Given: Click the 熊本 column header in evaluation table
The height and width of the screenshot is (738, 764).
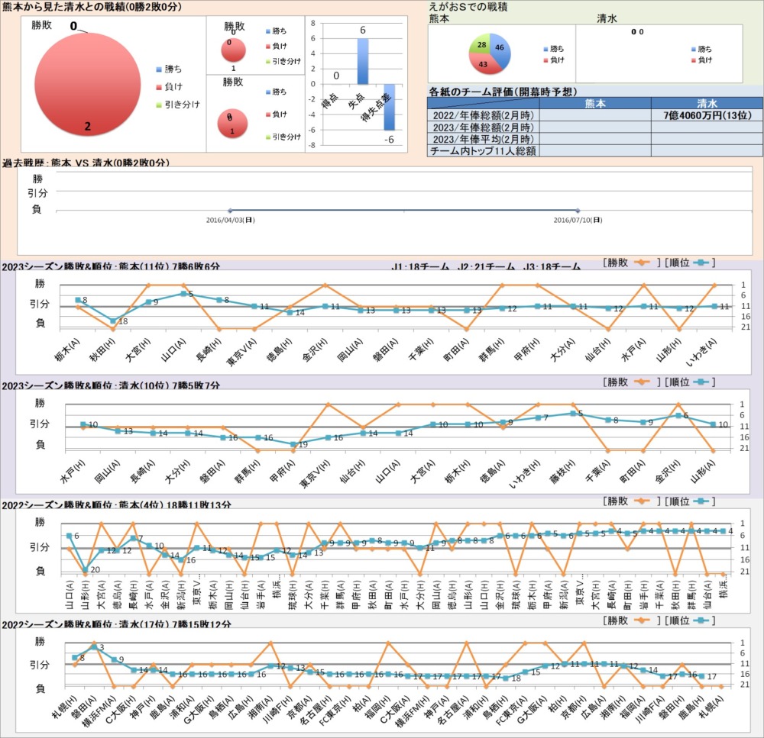Looking at the screenshot, I should pyautogui.click(x=594, y=103).
